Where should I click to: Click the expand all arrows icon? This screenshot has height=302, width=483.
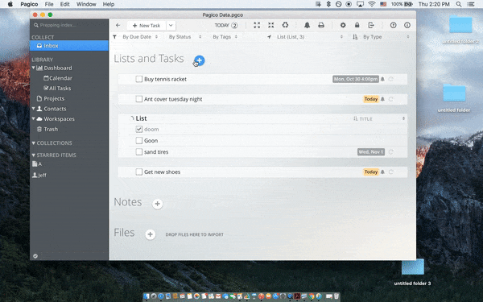(x=257, y=25)
